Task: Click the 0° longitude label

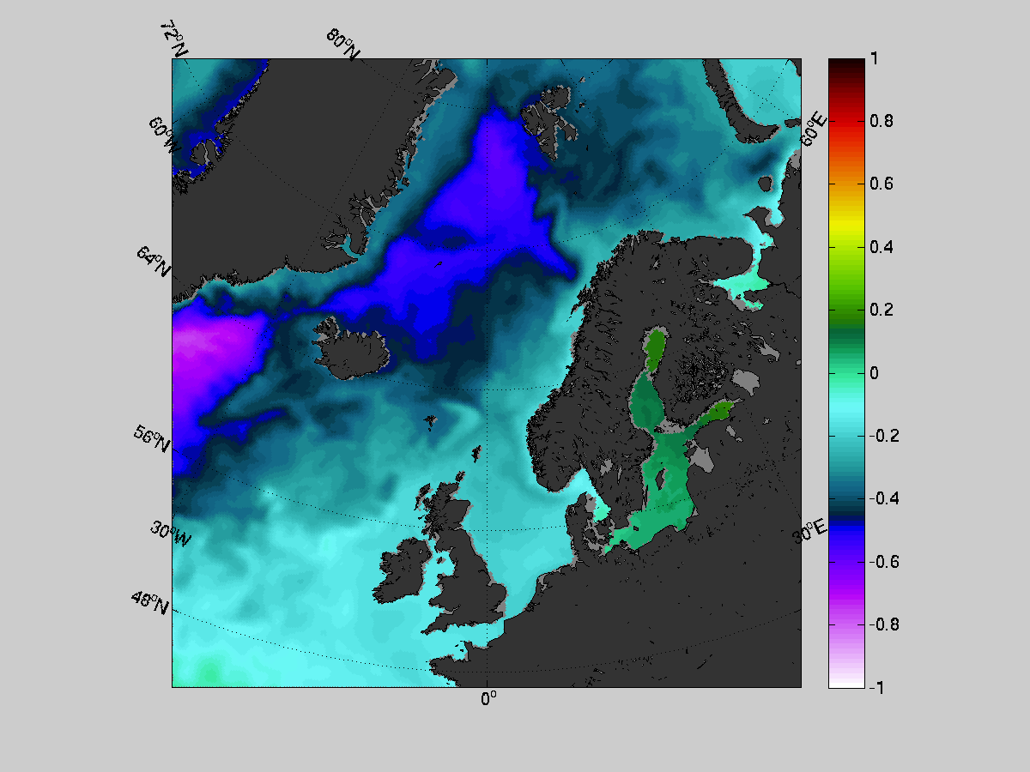Action: click(x=488, y=699)
